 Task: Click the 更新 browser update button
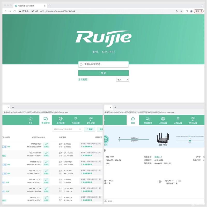198,11
